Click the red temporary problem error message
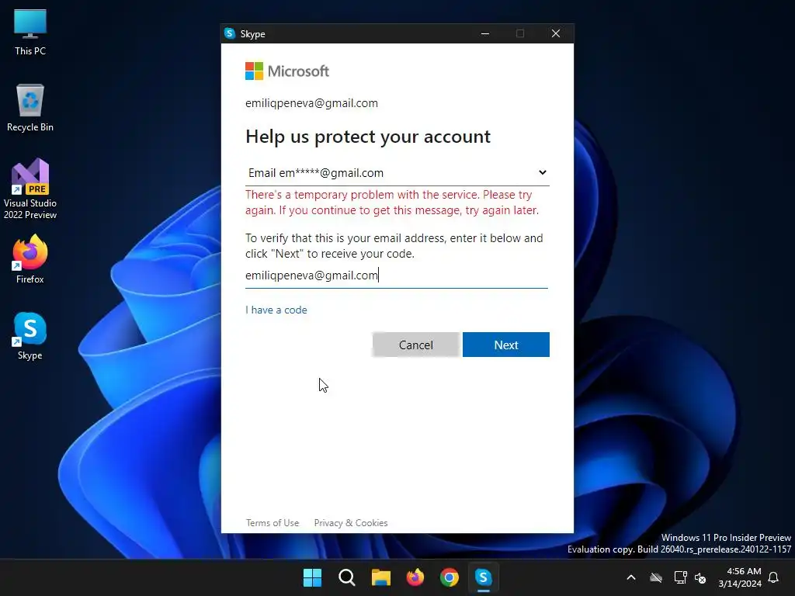The height and width of the screenshot is (596, 795). [392, 203]
